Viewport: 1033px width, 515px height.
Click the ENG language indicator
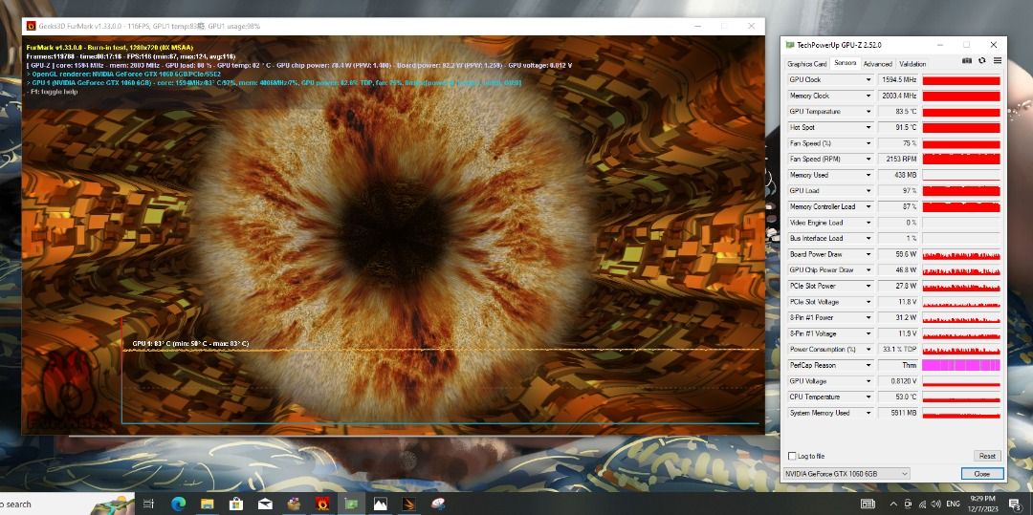click(x=953, y=504)
